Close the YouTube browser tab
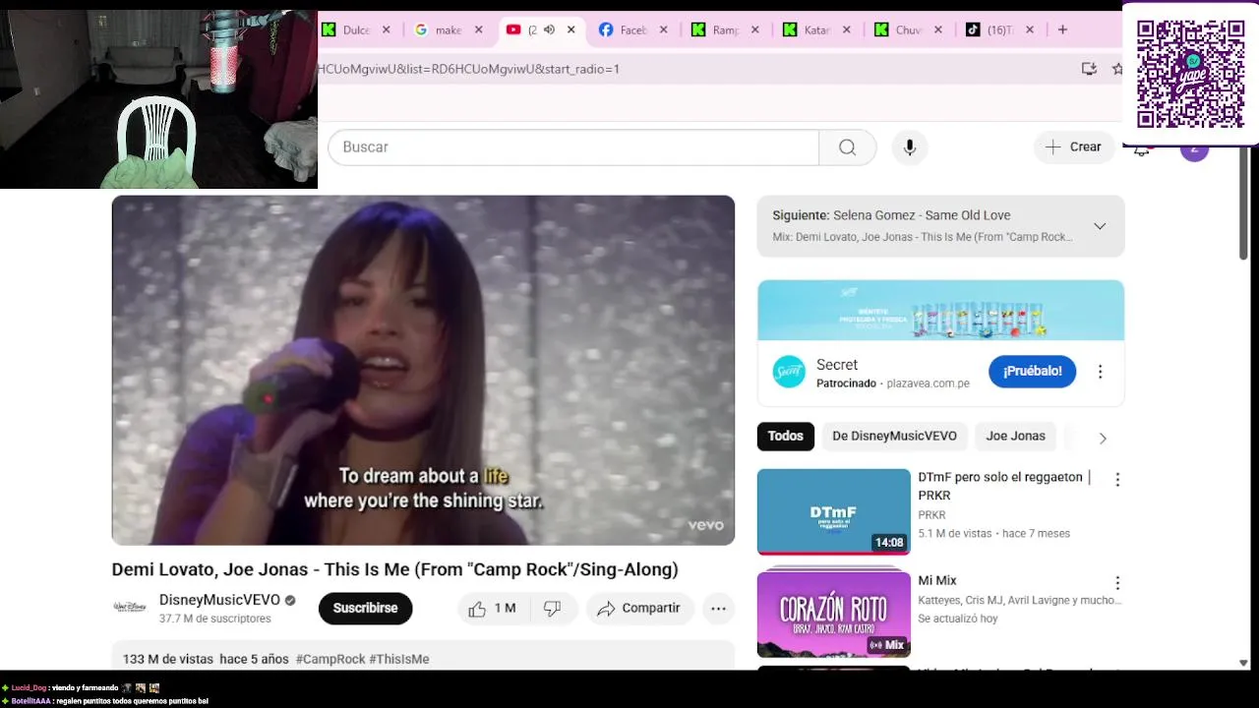The height and width of the screenshot is (708, 1259). tap(571, 30)
